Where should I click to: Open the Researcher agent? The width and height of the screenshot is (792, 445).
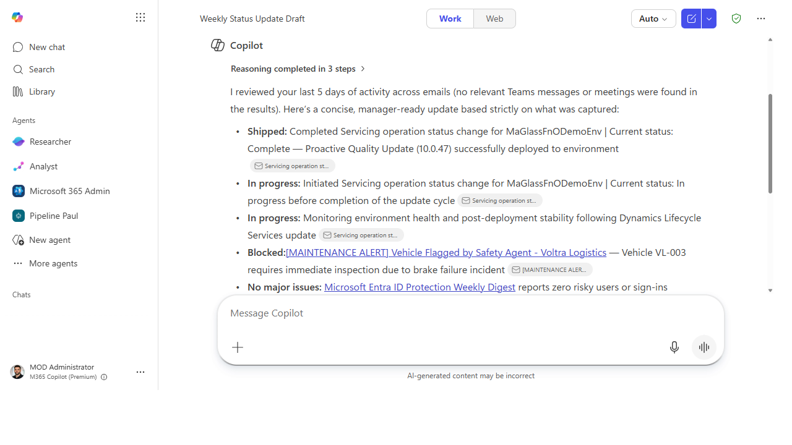[x=50, y=142]
